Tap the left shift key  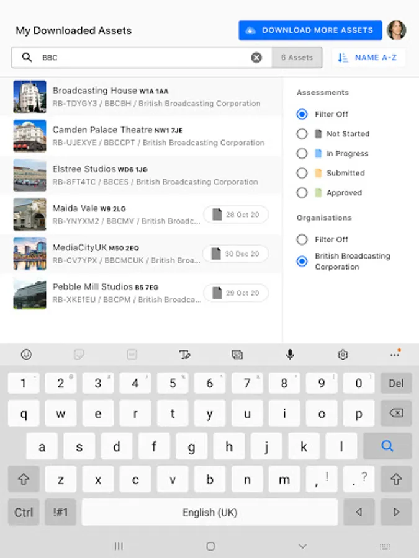(x=24, y=479)
